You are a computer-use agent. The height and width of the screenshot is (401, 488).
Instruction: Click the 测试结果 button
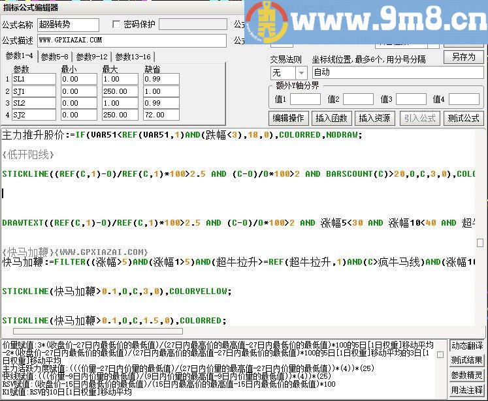467,361
